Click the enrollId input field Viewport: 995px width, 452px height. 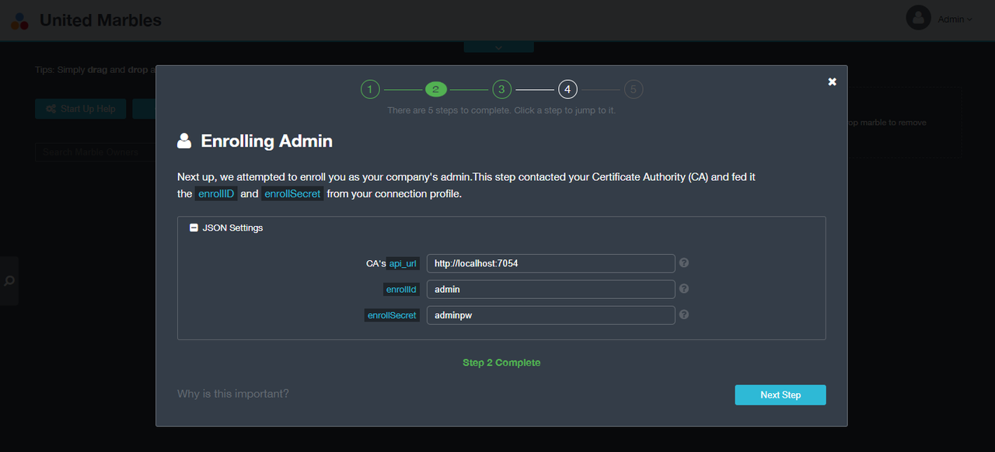click(550, 289)
